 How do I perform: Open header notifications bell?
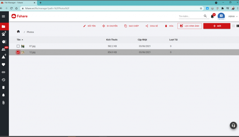[x=212, y=16]
